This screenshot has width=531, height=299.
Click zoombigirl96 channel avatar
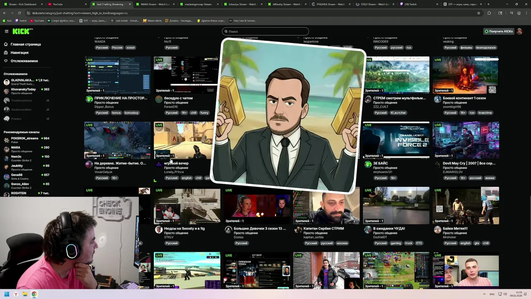tap(438, 99)
